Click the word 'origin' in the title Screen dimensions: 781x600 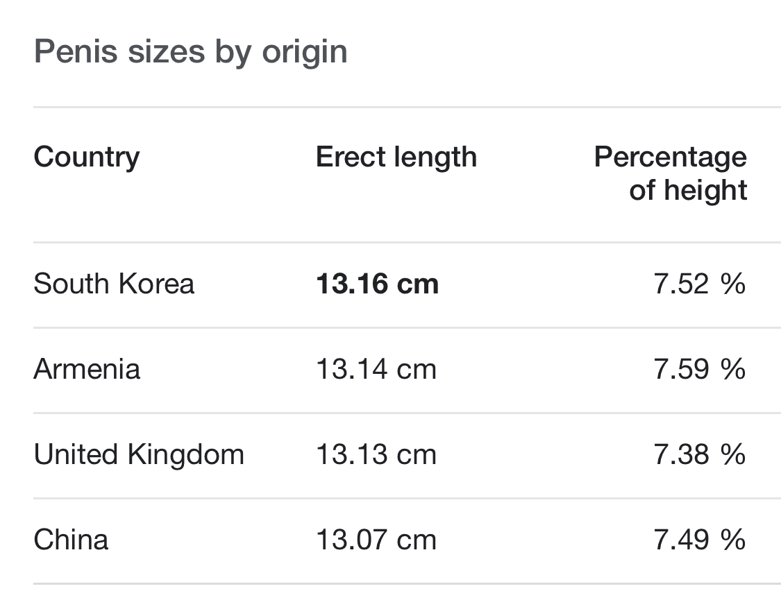pyautogui.click(x=305, y=53)
